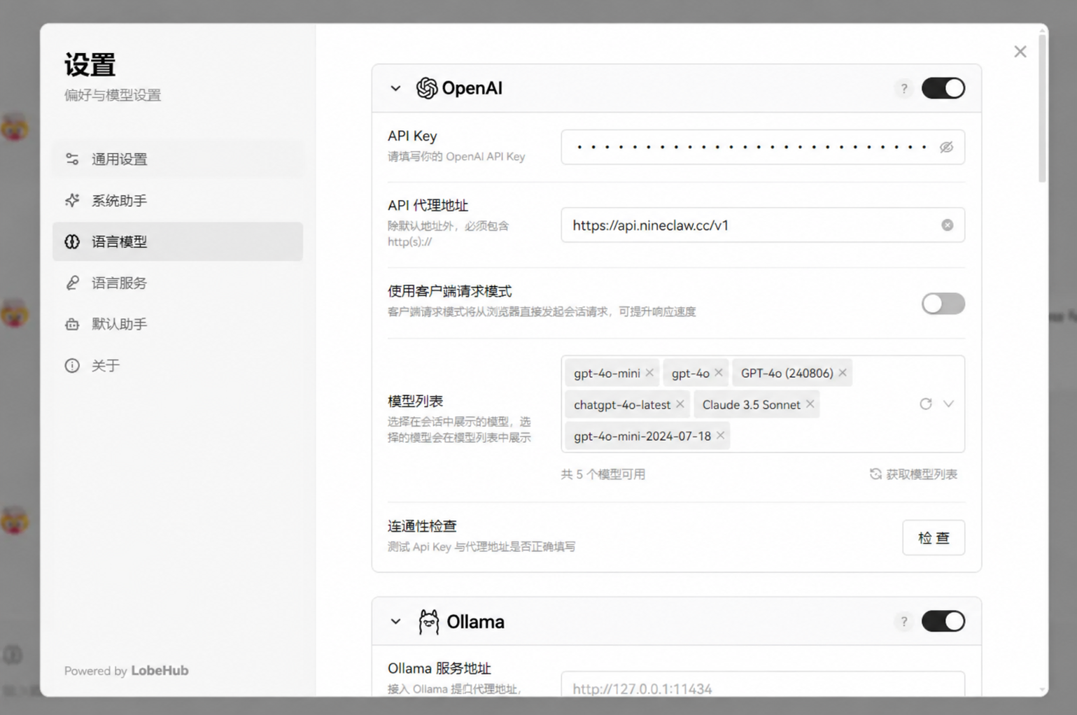Screen dimensions: 1077x715
Task: Disable the OpenAI provider switch
Action: coord(943,88)
